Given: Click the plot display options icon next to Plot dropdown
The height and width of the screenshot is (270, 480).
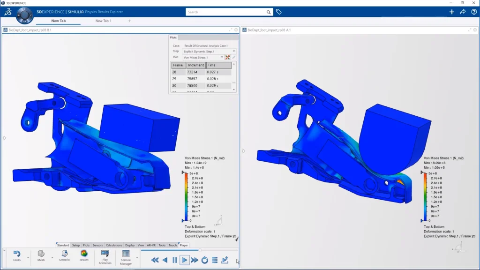Looking at the screenshot, I should pos(228,57).
